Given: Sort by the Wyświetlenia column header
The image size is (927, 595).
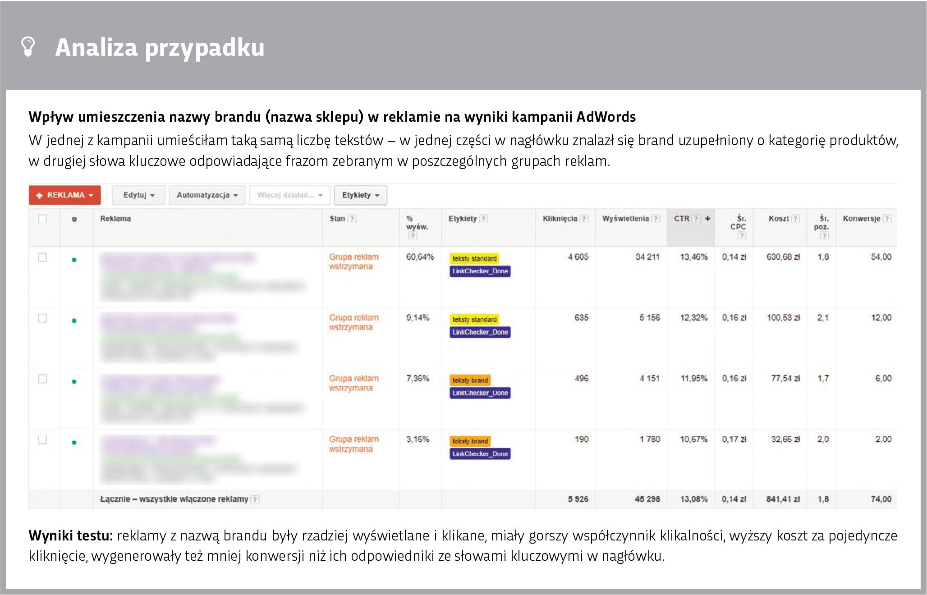Looking at the screenshot, I should (x=625, y=219).
